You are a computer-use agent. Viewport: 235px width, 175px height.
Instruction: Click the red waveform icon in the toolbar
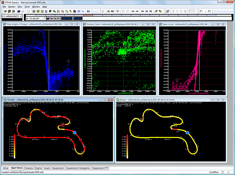click(63, 11)
